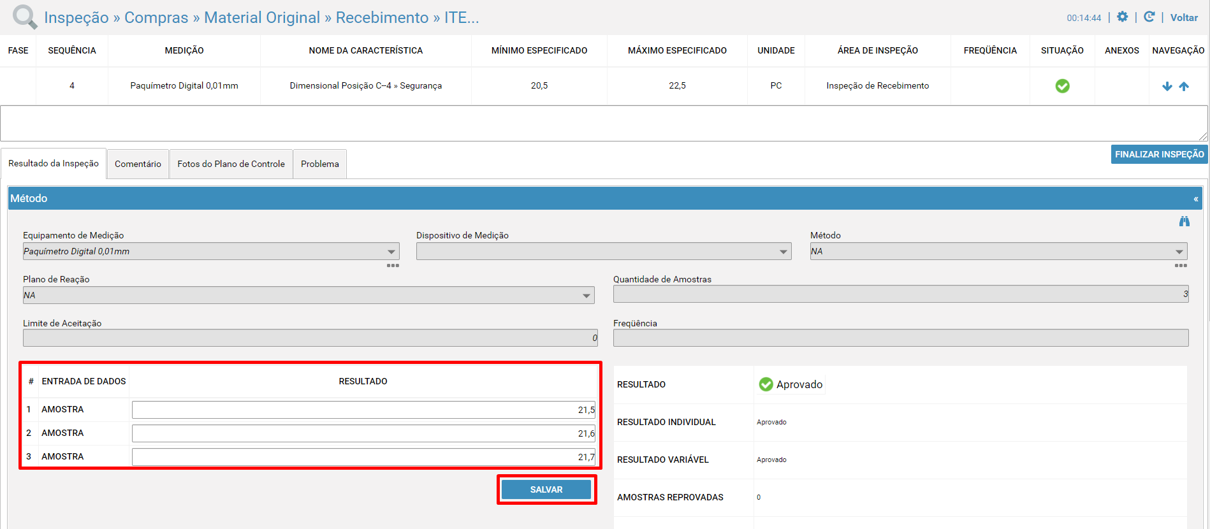Open the Dispositivo de Medição dropdown
Viewport: 1210px width, 529px height.
tap(604, 251)
